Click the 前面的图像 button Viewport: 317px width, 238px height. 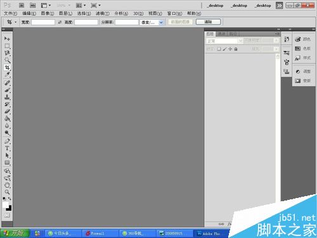point(180,22)
